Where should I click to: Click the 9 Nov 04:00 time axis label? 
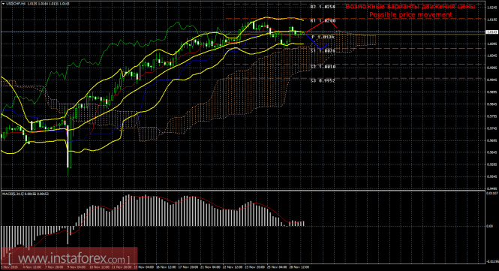[x=76, y=267]
